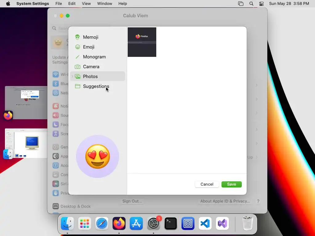Image resolution: width=315 pixels, height=236 pixels.
Task: Click the Appearance sidebar icon
Action: tap(56, 156)
